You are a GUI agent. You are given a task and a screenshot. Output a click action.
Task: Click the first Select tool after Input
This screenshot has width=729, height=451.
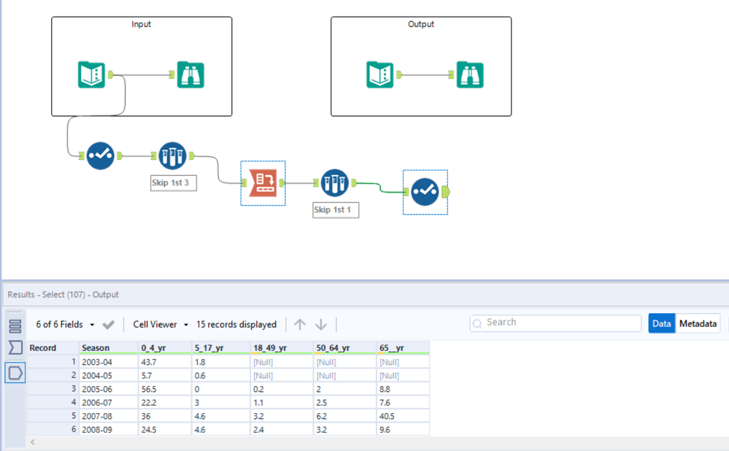click(x=100, y=155)
